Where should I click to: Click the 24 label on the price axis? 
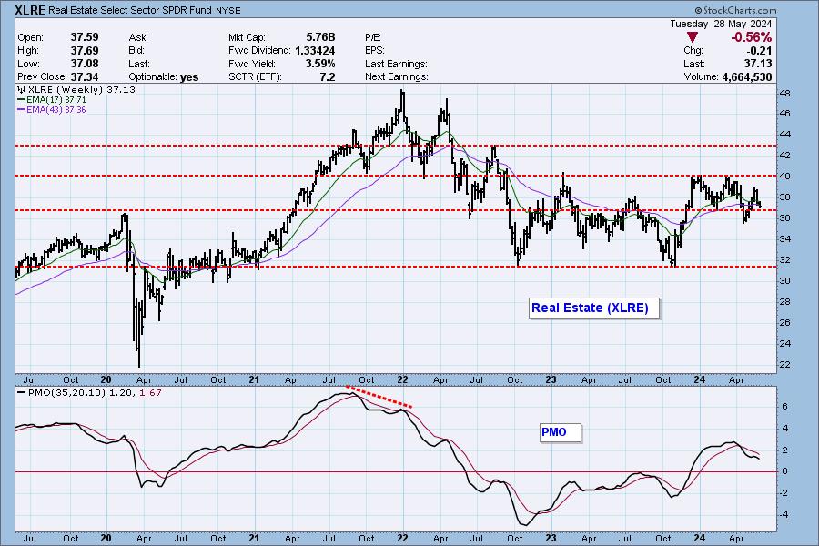click(x=784, y=343)
